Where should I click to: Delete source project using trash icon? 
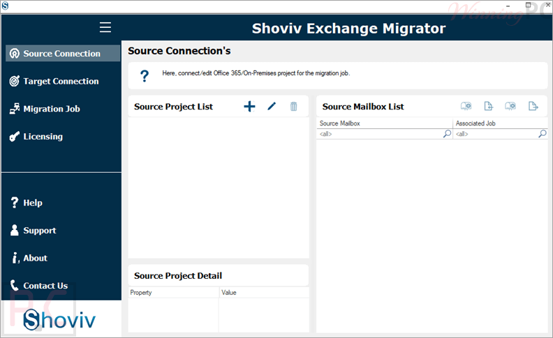(293, 107)
